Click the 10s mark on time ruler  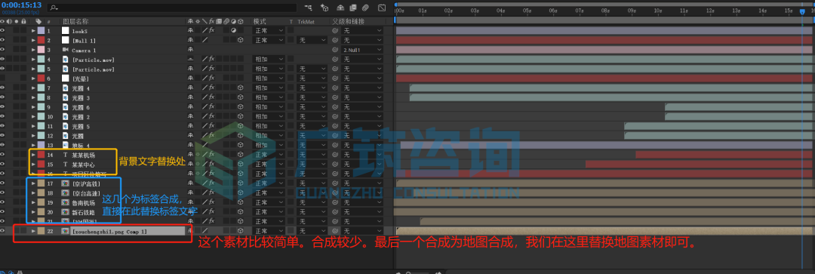click(657, 10)
